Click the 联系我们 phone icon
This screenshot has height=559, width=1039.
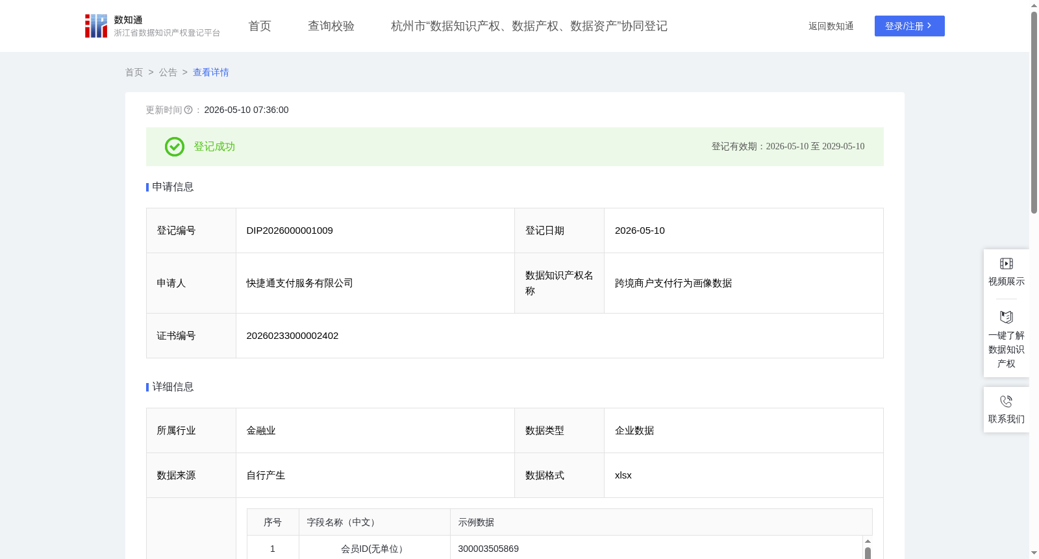[x=1006, y=402]
